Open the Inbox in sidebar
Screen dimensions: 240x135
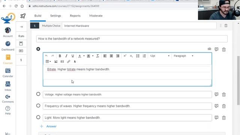[8, 86]
